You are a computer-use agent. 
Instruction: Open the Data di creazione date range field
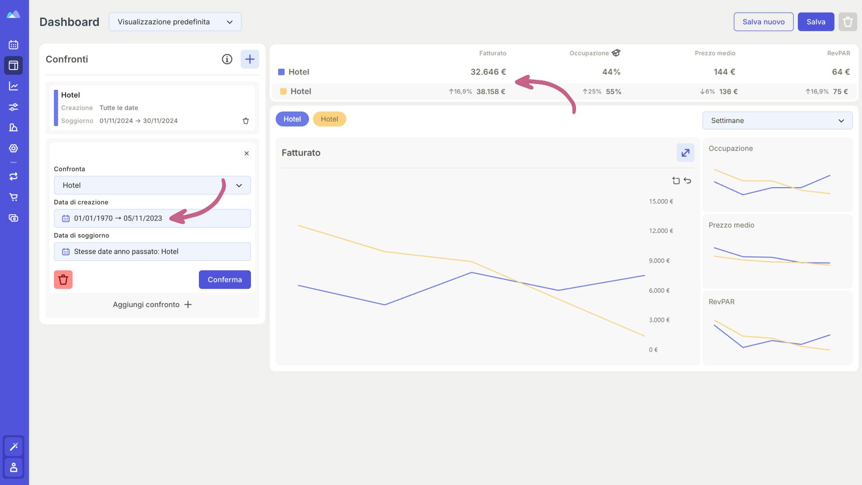point(152,218)
